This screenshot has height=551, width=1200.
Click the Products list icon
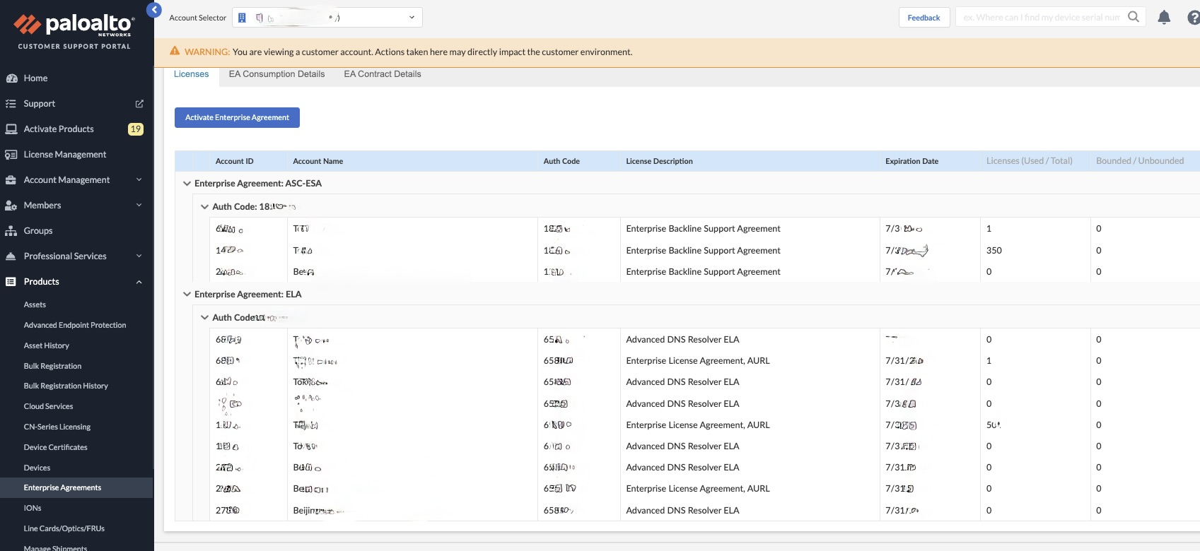(11, 282)
